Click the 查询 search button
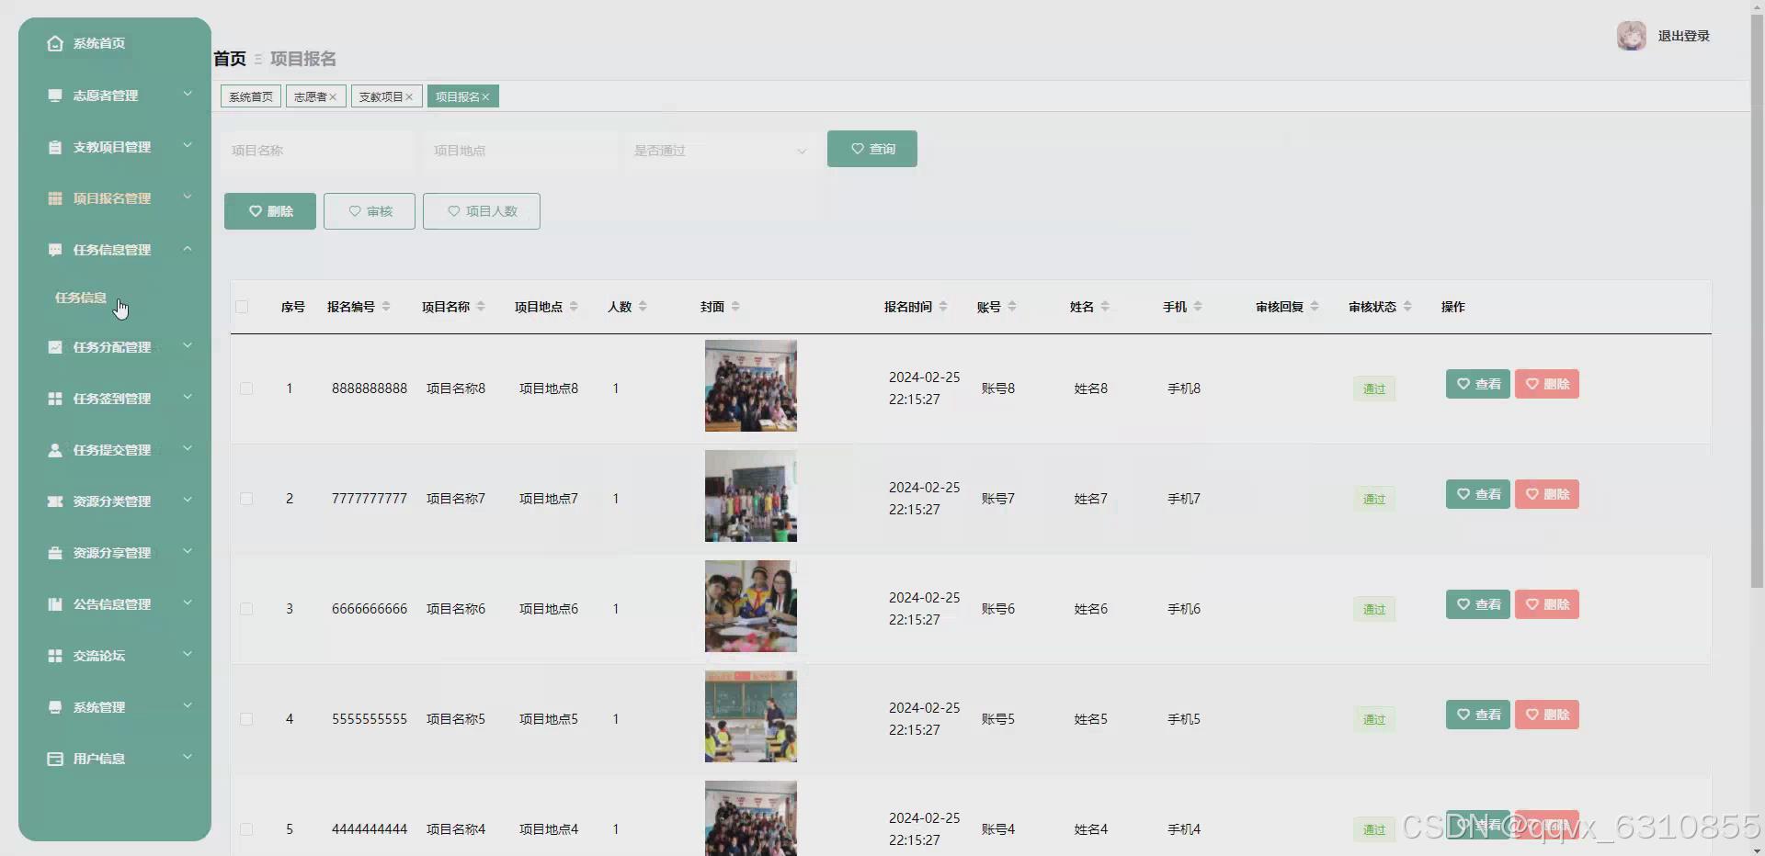The height and width of the screenshot is (856, 1765). 872,149
